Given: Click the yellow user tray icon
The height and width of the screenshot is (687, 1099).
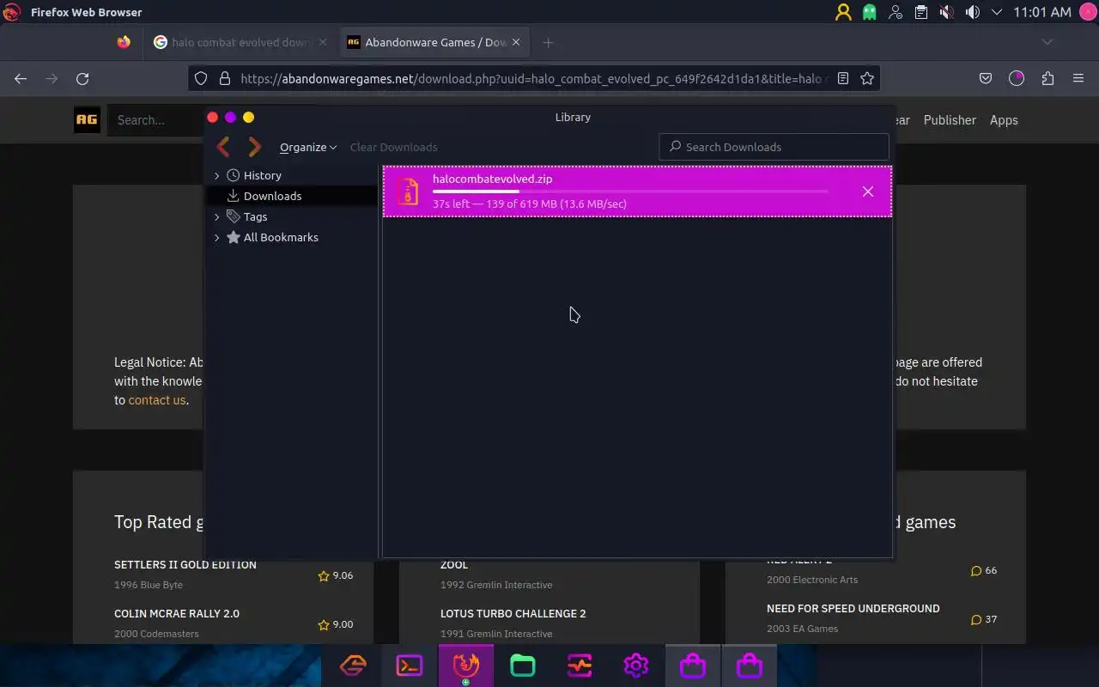Looking at the screenshot, I should tap(843, 12).
